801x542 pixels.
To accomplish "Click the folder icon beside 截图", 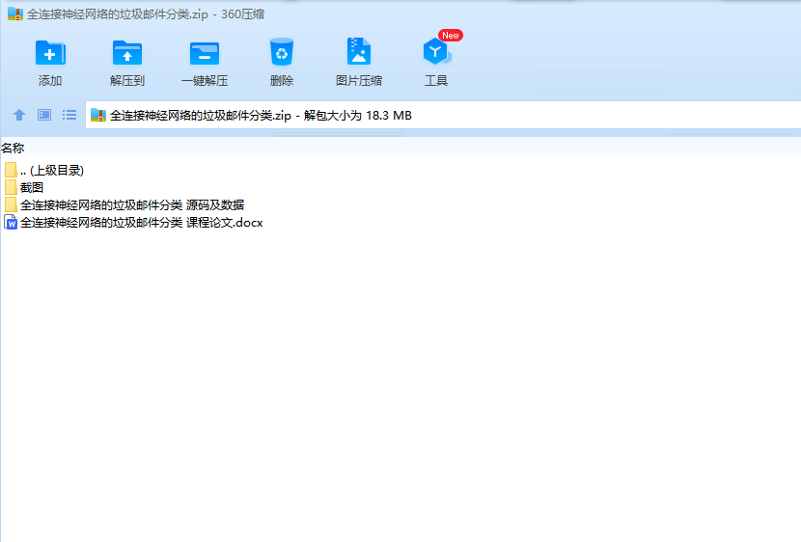I will coord(11,188).
